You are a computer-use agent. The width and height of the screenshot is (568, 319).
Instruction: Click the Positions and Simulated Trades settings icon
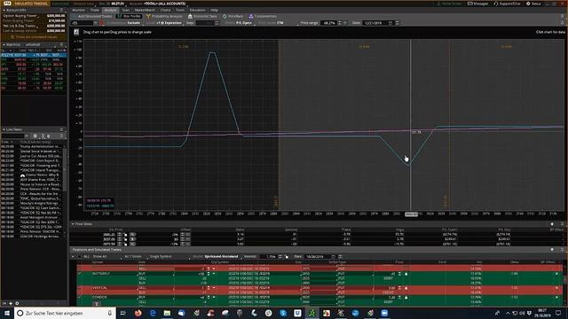552,250
